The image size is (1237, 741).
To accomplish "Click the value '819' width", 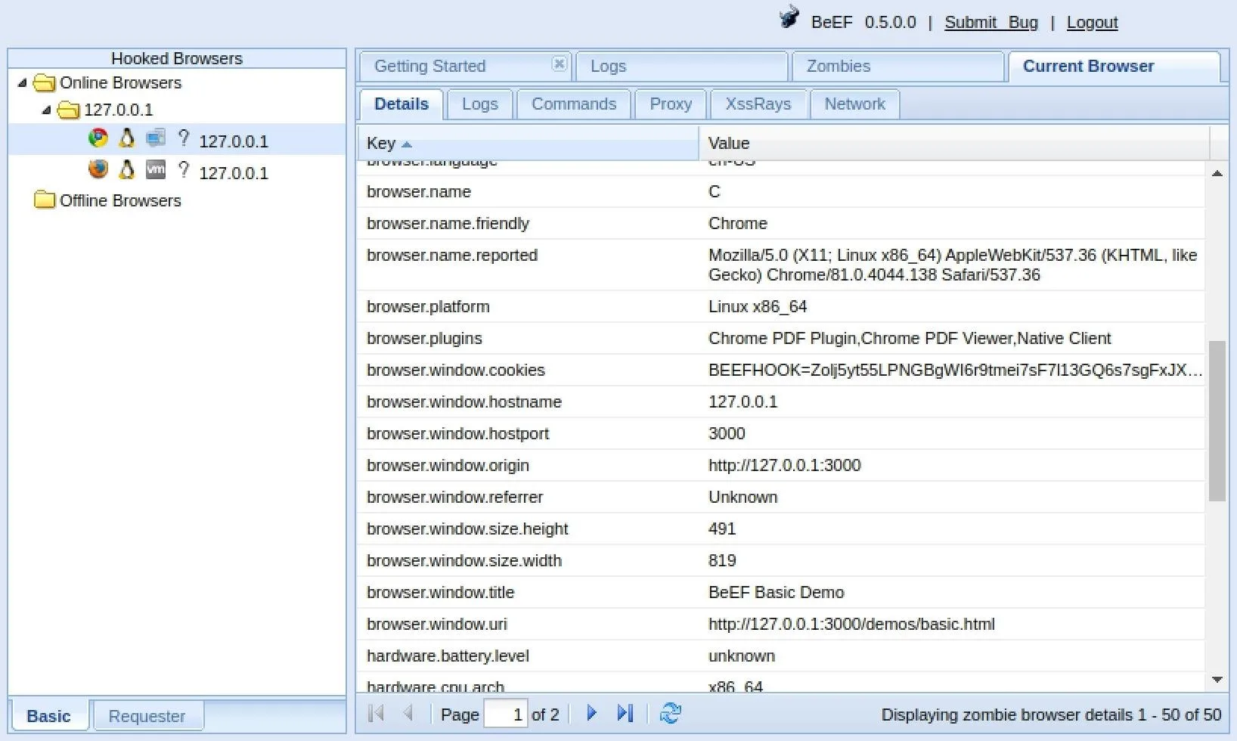I will click(x=721, y=561).
